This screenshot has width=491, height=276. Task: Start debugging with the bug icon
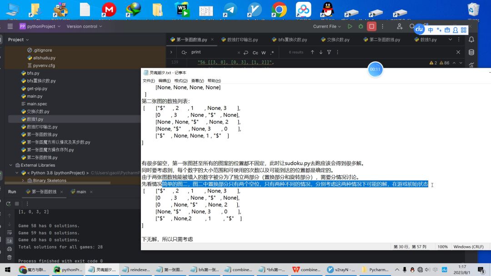point(361,26)
